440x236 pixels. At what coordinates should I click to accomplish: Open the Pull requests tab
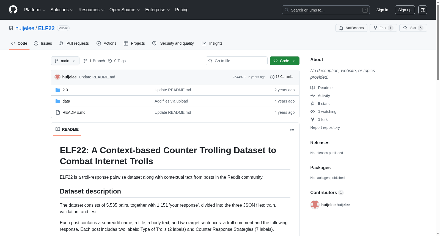coord(74,43)
